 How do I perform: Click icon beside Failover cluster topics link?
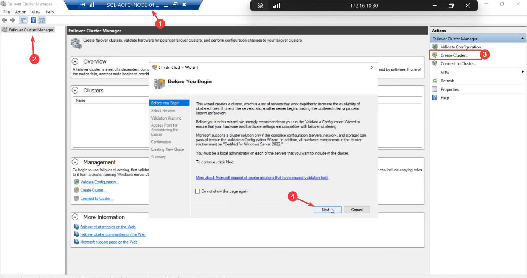click(x=76, y=227)
